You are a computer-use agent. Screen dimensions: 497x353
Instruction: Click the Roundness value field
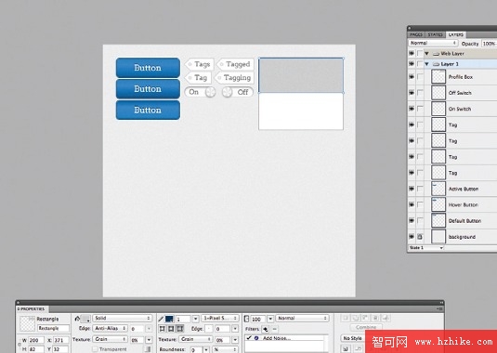196,349
